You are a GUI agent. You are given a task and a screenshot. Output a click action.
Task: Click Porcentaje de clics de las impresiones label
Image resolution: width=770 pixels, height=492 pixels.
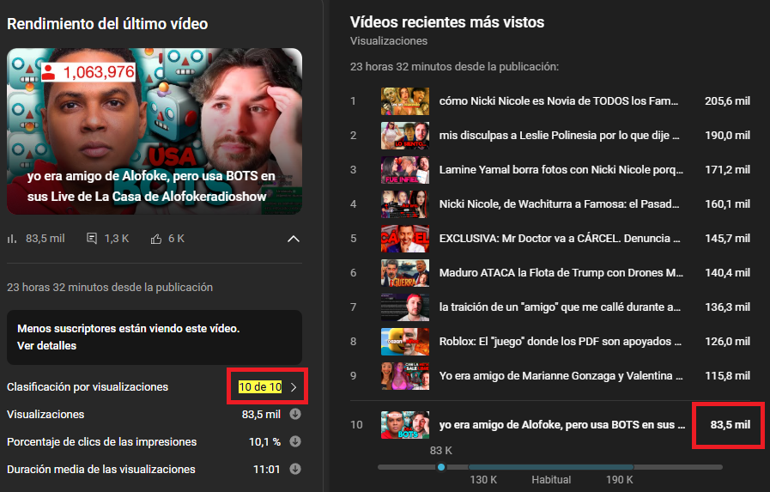101,442
